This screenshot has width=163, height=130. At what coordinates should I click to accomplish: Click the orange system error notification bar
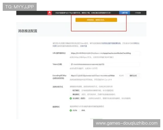coord(96,20)
